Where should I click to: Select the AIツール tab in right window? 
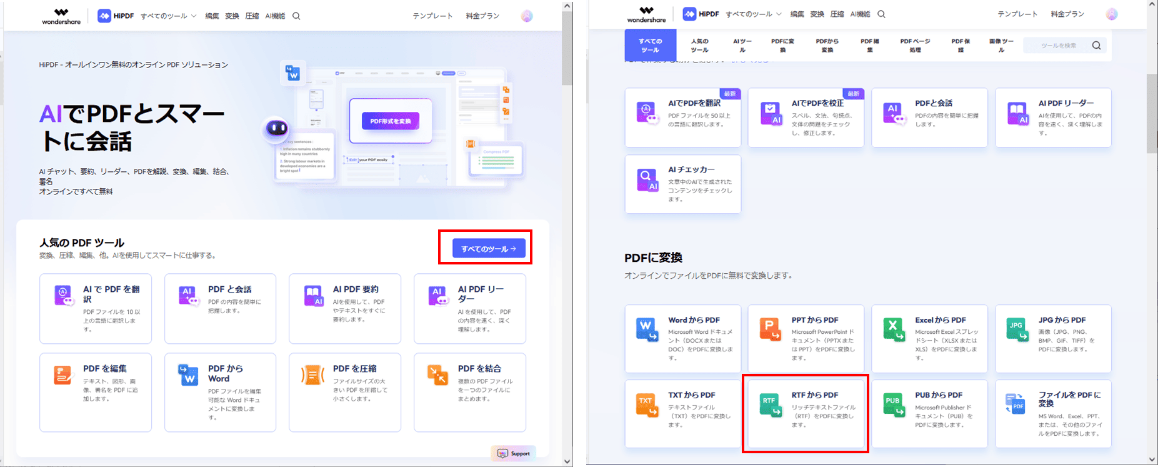coord(742,45)
